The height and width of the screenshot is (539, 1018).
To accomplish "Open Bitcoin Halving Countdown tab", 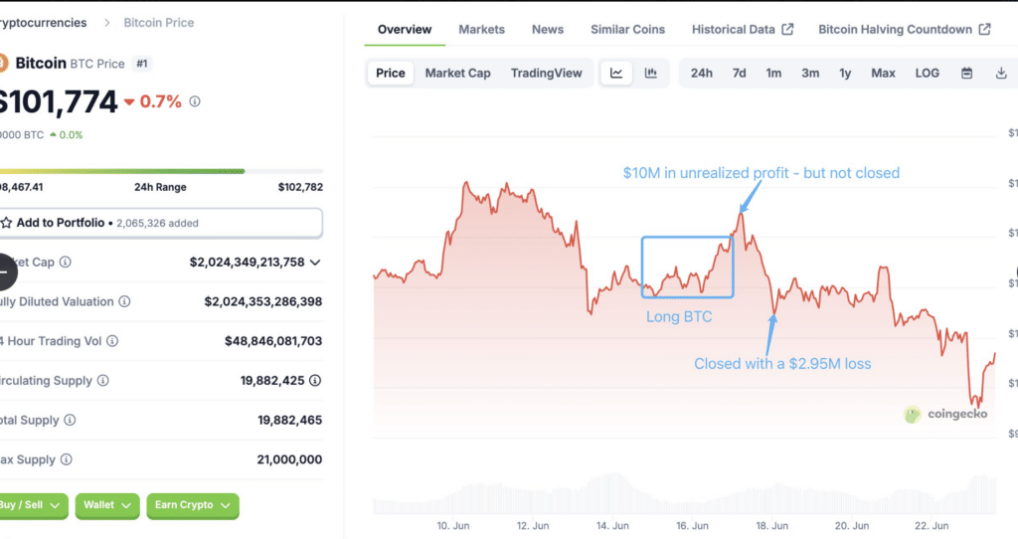I will click(x=904, y=29).
